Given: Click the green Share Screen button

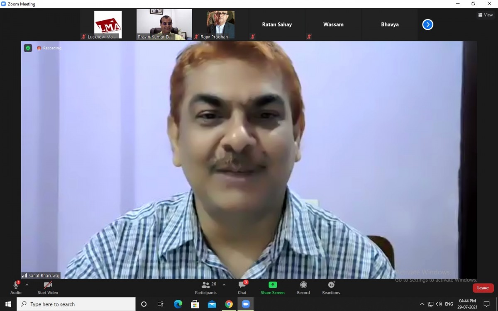Looking at the screenshot, I should pyautogui.click(x=273, y=288).
